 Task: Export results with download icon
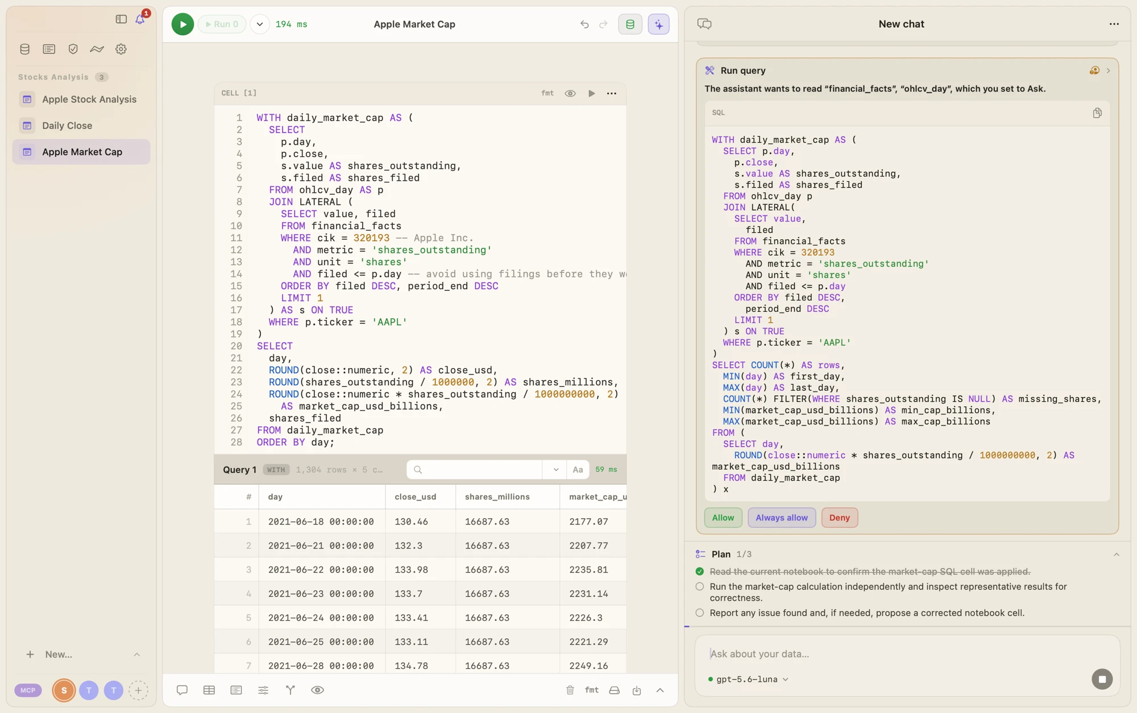[x=637, y=690]
